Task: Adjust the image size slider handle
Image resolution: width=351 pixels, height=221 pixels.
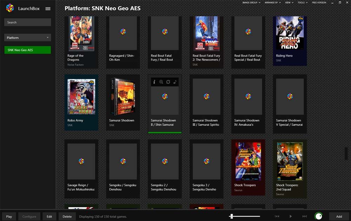Action: point(232,216)
